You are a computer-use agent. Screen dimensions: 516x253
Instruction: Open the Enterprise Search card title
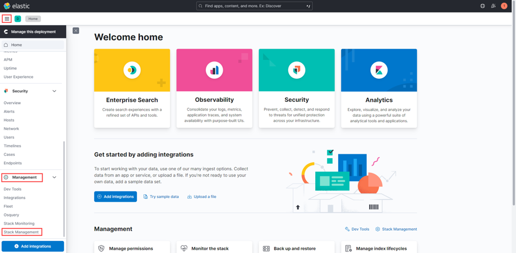132,100
